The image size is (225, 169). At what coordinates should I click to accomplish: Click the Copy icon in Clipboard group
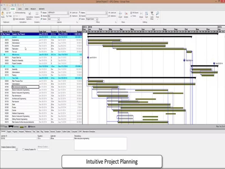click(7, 16)
